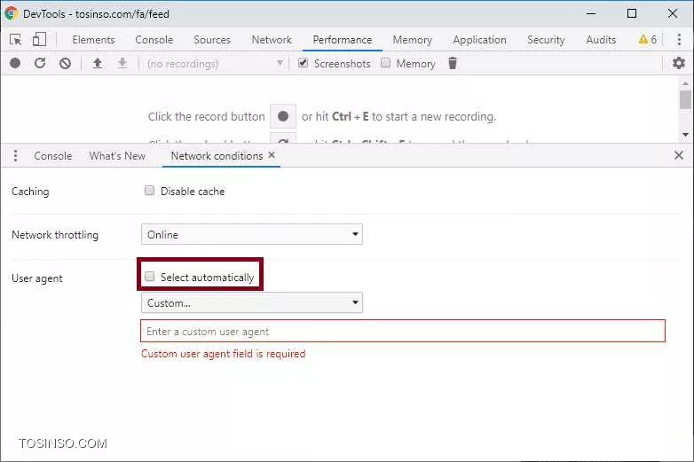Click the inspect element picker icon
Image resolution: width=694 pixels, height=462 pixels.
15,40
